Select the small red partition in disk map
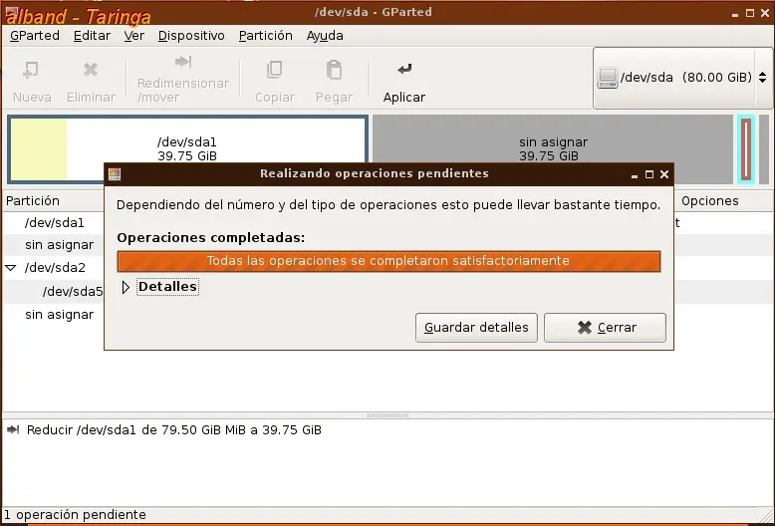The width and height of the screenshot is (775, 526). [746, 149]
